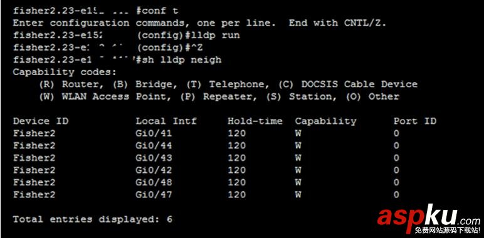484x238 pixels.
Task: Click the 'End with CNTL/Z.' text
Action: (337, 23)
